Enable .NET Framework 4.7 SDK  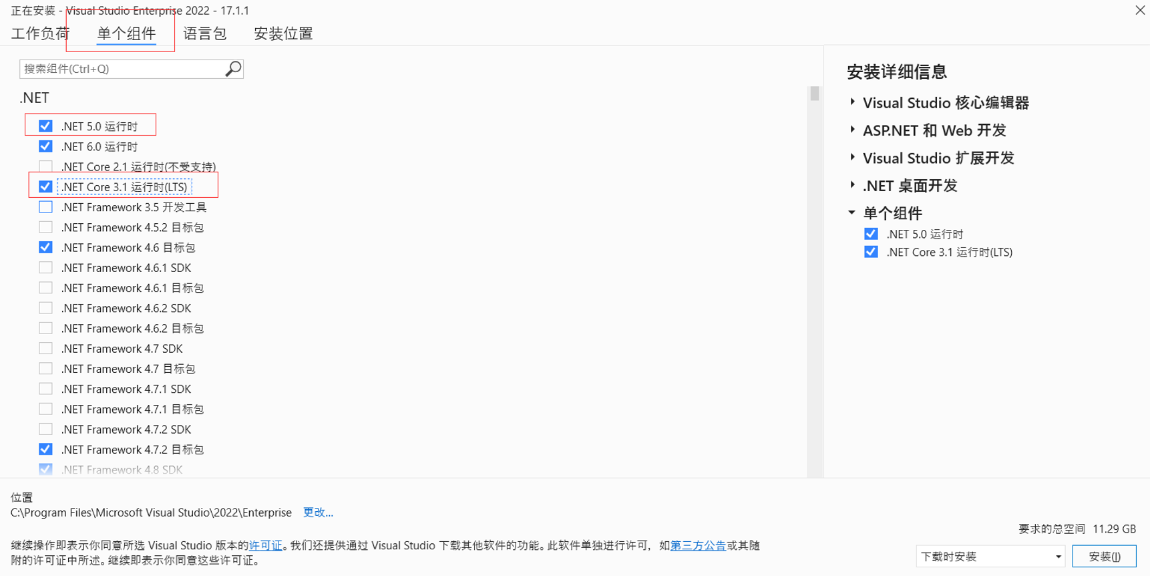pyautogui.click(x=45, y=348)
